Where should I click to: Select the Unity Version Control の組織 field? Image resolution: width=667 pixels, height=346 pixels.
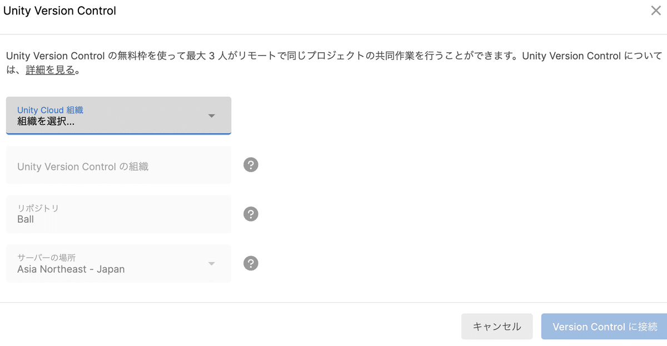point(118,165)
